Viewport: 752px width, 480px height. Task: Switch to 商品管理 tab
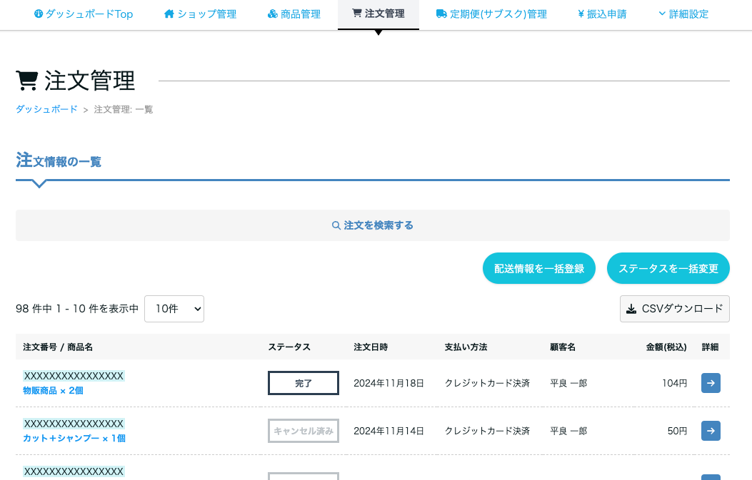tap(294, 14)
